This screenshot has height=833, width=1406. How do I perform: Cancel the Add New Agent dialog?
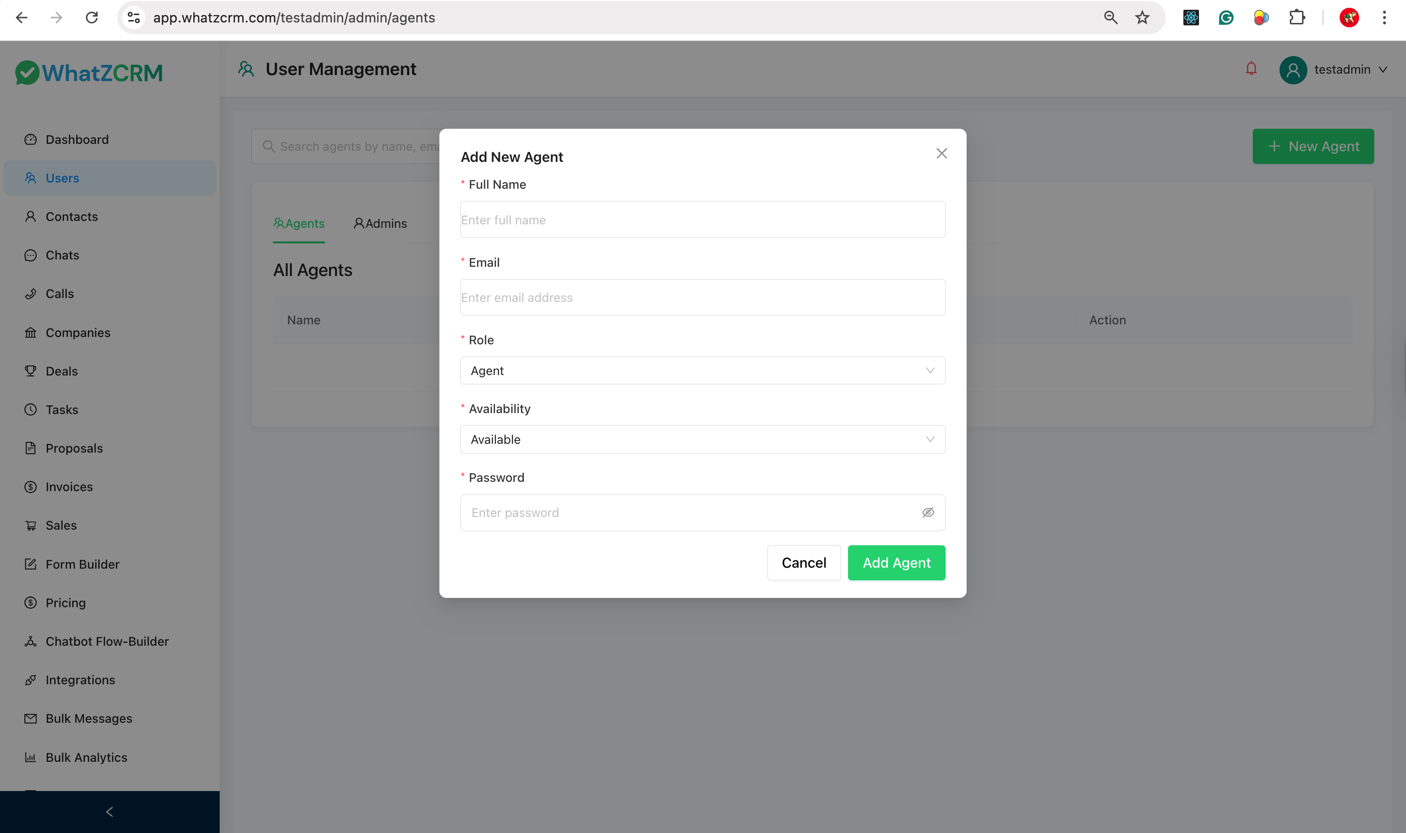[804, 562]
